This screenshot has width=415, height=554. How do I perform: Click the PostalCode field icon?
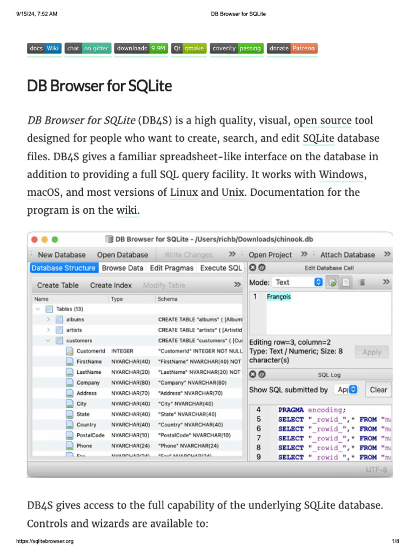click(70, 436)
